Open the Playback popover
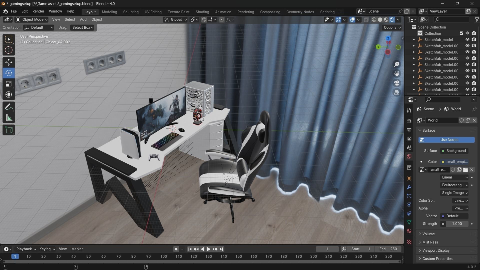480x270 pixels. 26,249
